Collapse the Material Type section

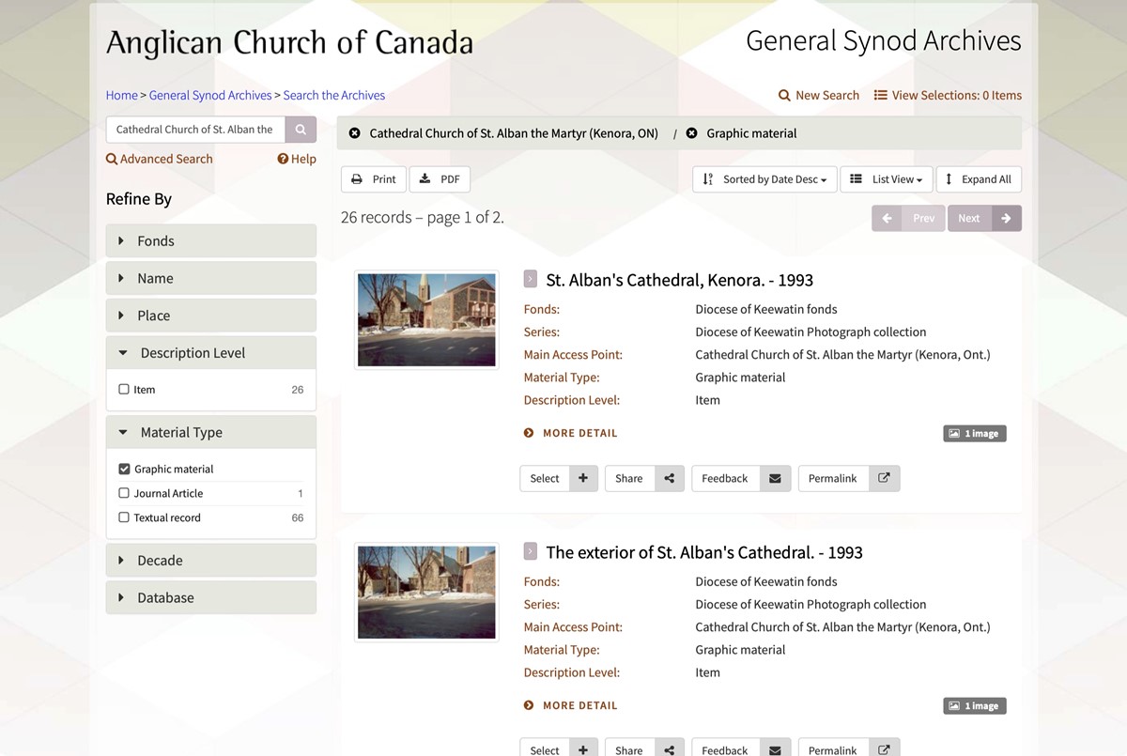coord(211,432)
